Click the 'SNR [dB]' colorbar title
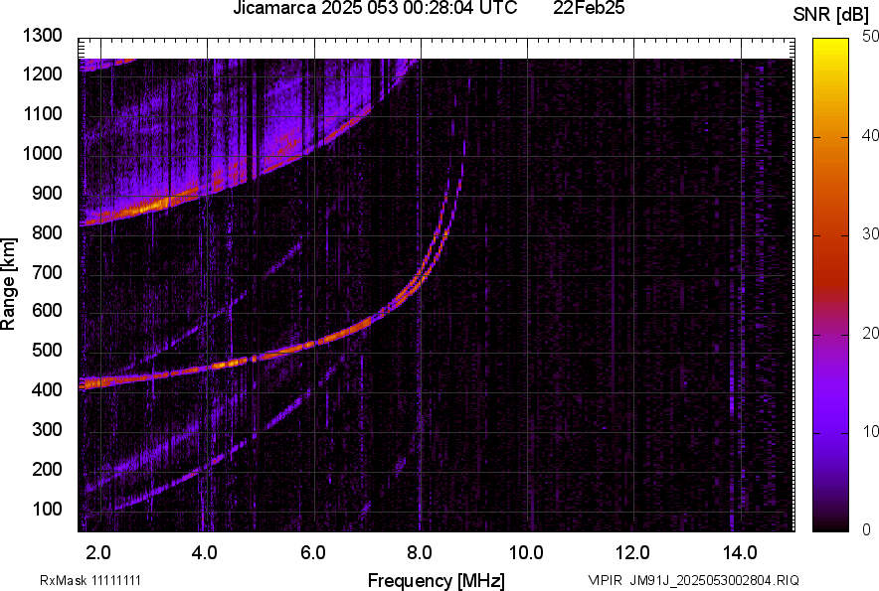This screenshot has height=591, width=879. pos(831,15)
